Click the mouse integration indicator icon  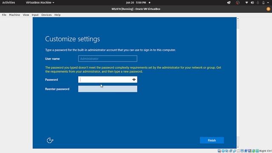click(x=253, y=151)
